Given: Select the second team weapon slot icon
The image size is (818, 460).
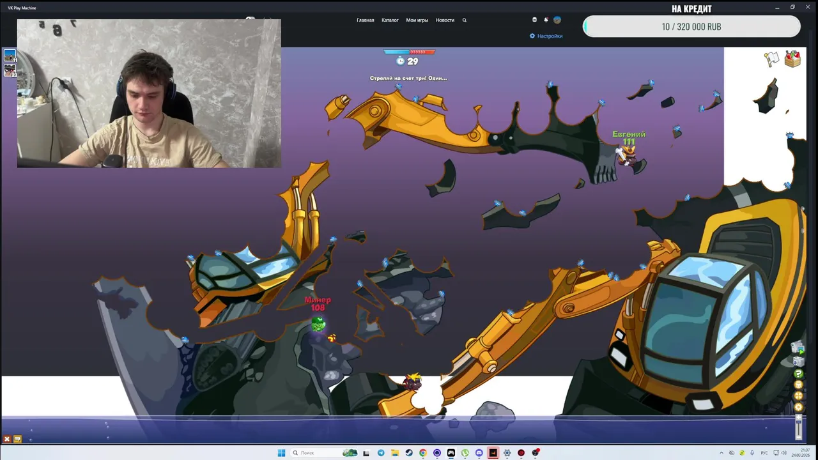Looking at the screenshot, I should (x=10, y=70).
